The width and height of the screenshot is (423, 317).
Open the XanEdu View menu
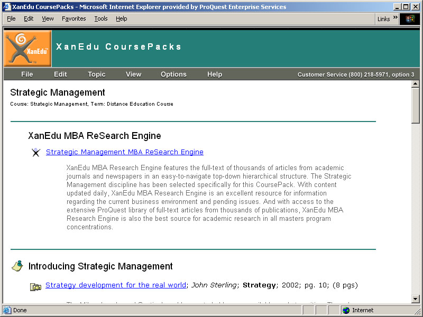133,74
